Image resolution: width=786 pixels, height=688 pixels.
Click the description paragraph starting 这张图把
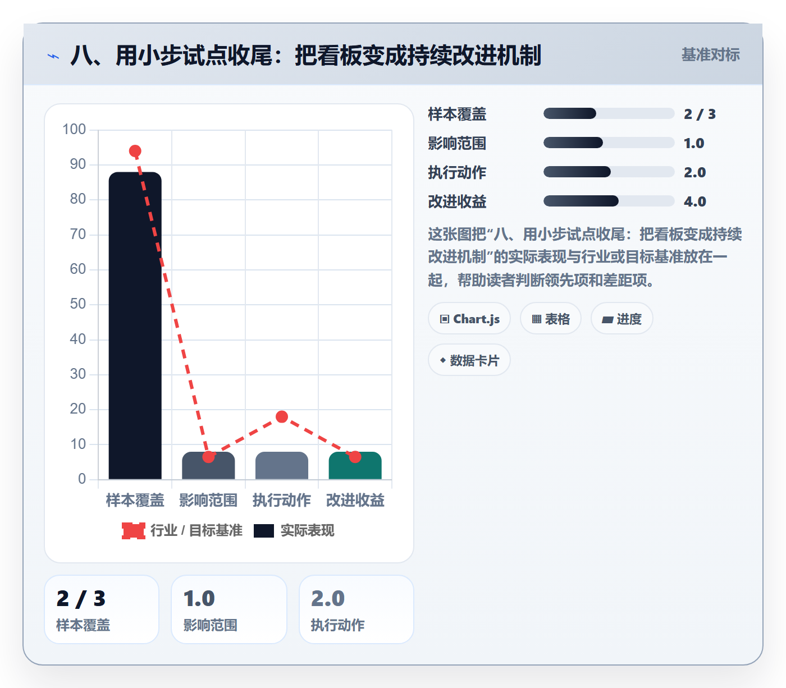tap(585, 257)
